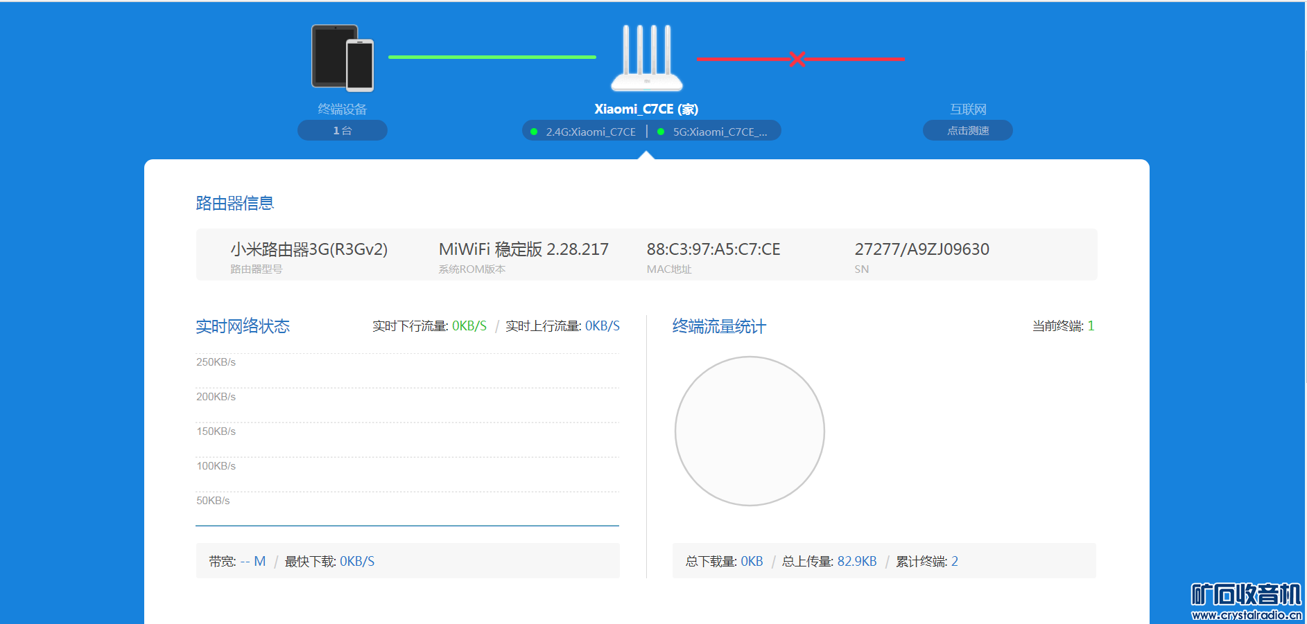Click the serial number 27277/A9ZJ09630
The width and height of the screenshot is (1307, 624).
[922, 249]
